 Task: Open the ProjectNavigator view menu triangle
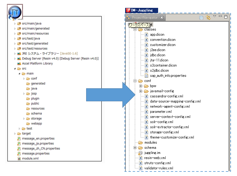[215, 16]
